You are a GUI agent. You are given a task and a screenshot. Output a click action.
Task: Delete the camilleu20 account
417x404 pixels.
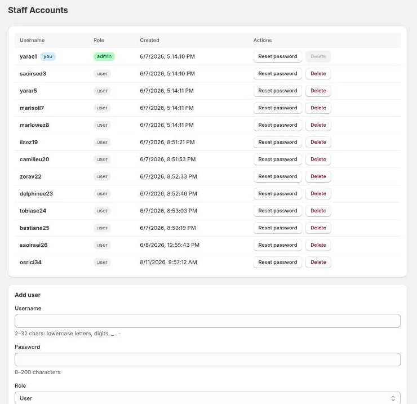click(318, 159)
